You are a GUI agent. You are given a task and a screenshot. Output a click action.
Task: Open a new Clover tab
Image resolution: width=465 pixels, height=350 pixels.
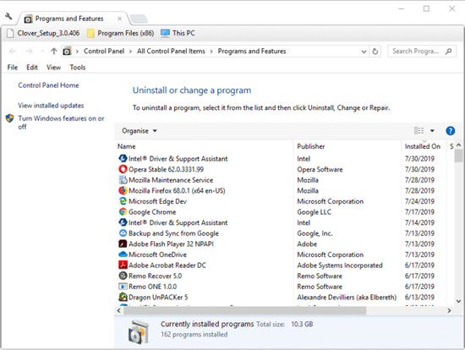pos(139,19)
